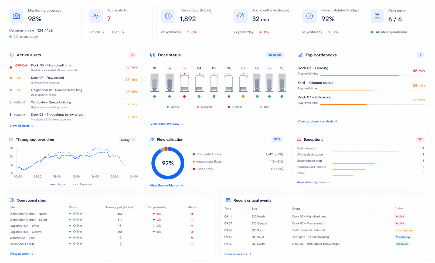
Task: Open View all events
Action: click(x=237, y=254)
